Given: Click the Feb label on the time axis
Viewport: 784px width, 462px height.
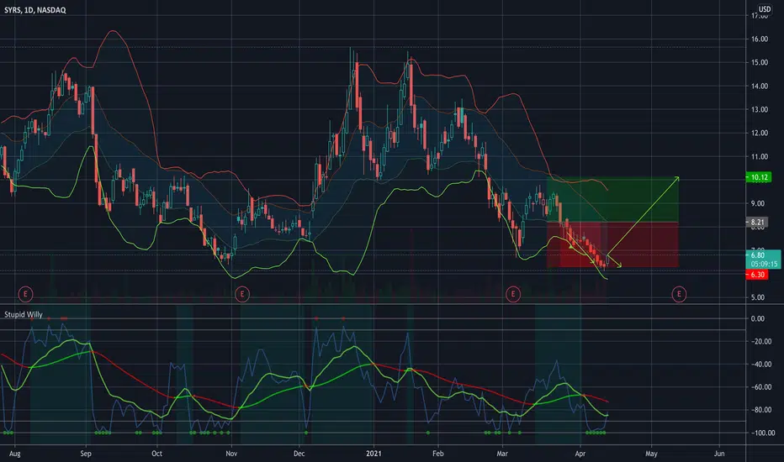Looking at the screenshot, I should [x=438, y=454].
